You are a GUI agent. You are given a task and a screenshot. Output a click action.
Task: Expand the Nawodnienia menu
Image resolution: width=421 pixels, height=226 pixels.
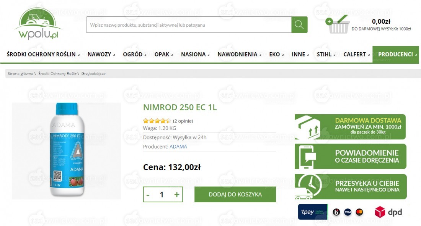click(x=239, y=54)
